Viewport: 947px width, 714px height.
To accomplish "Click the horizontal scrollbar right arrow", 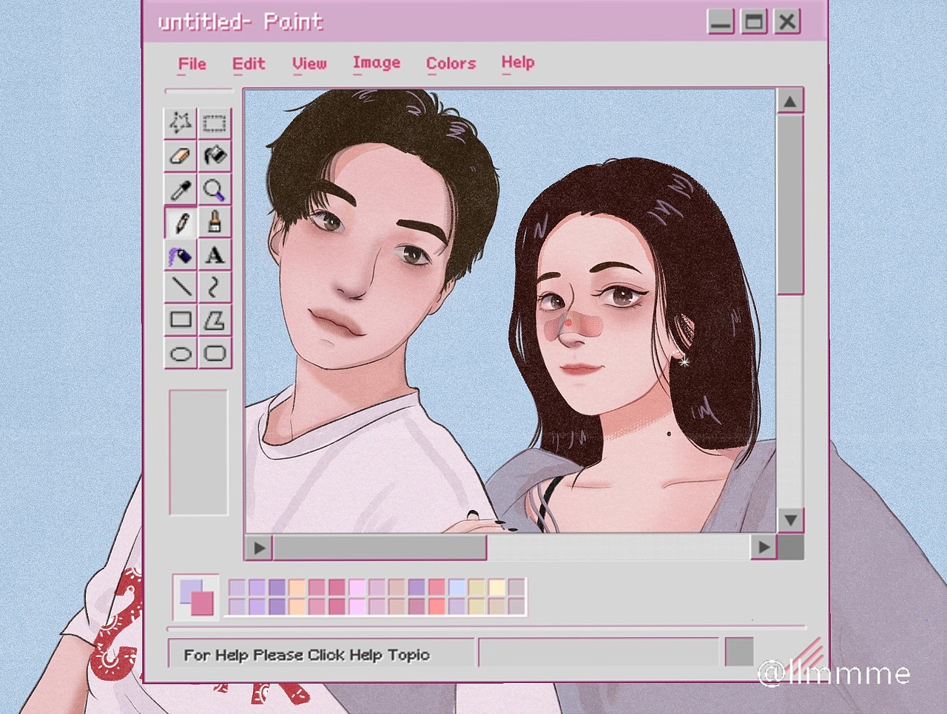I will [763, 547].
